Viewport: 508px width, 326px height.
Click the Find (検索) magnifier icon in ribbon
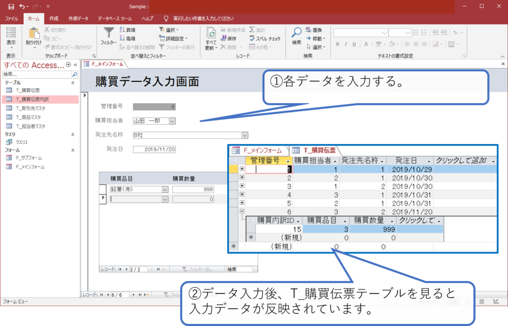(296, 33)
